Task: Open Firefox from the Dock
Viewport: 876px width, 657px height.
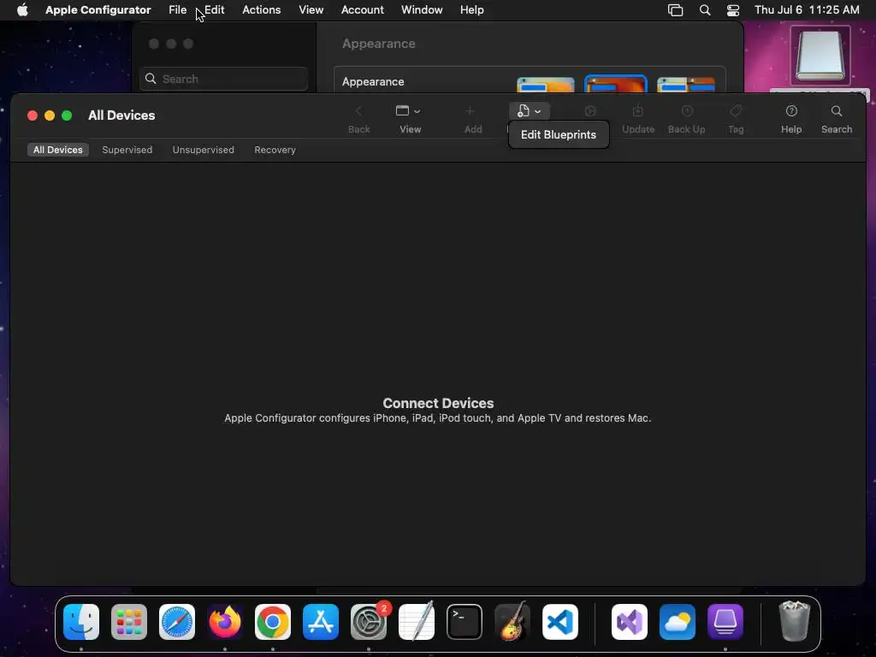Action: point(225,622)
